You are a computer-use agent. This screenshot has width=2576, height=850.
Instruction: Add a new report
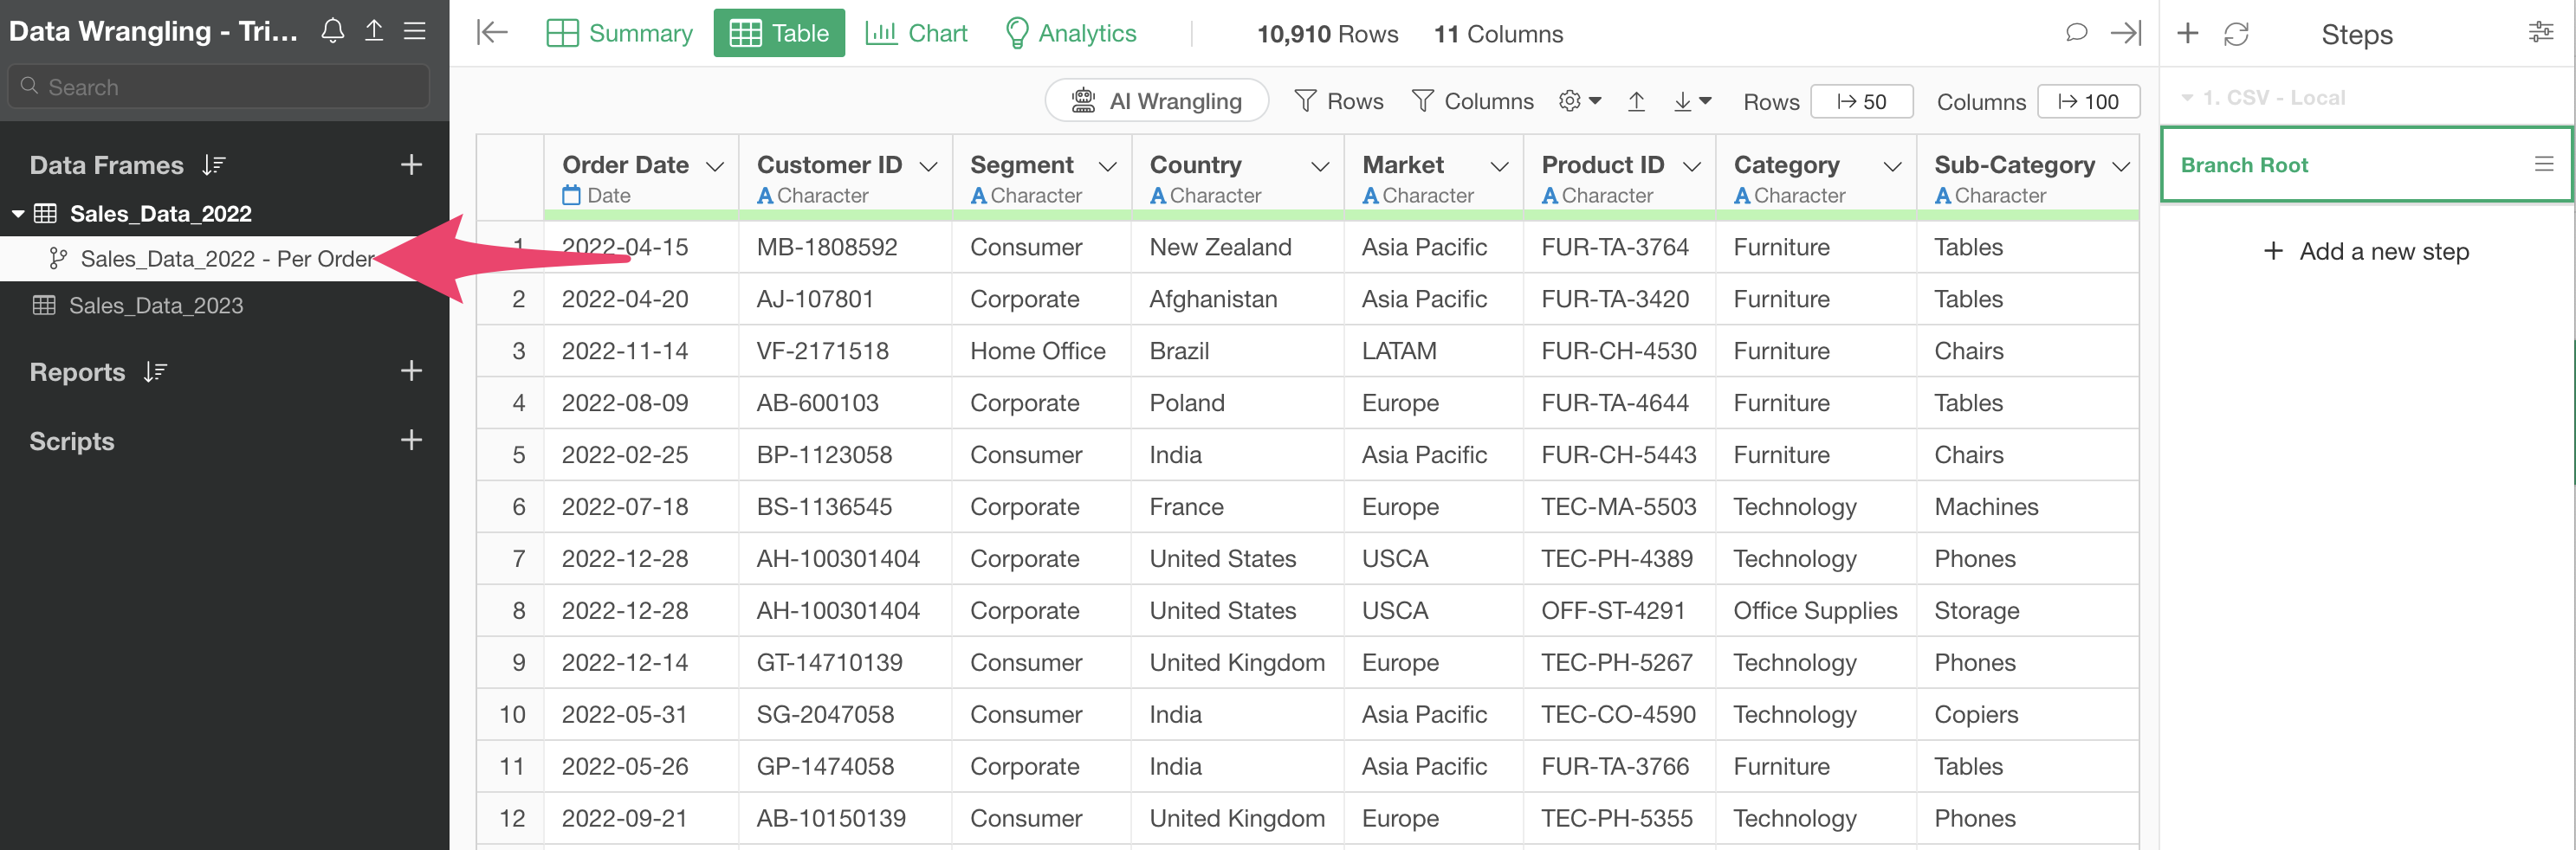[411, 371]
